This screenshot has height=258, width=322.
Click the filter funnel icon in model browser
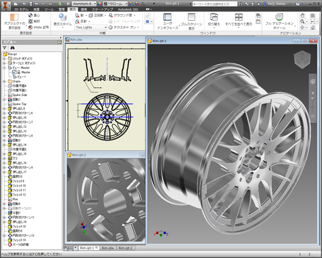coord(4,47)
